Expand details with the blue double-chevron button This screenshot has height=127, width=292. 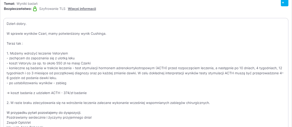click(284, 3)
